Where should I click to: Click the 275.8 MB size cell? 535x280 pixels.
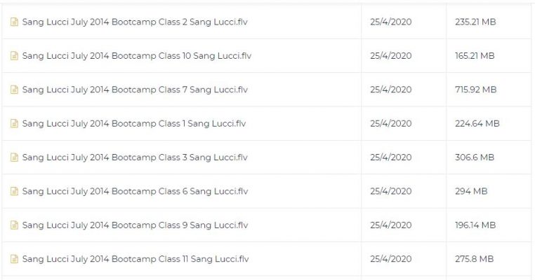(x=474, y=260)
